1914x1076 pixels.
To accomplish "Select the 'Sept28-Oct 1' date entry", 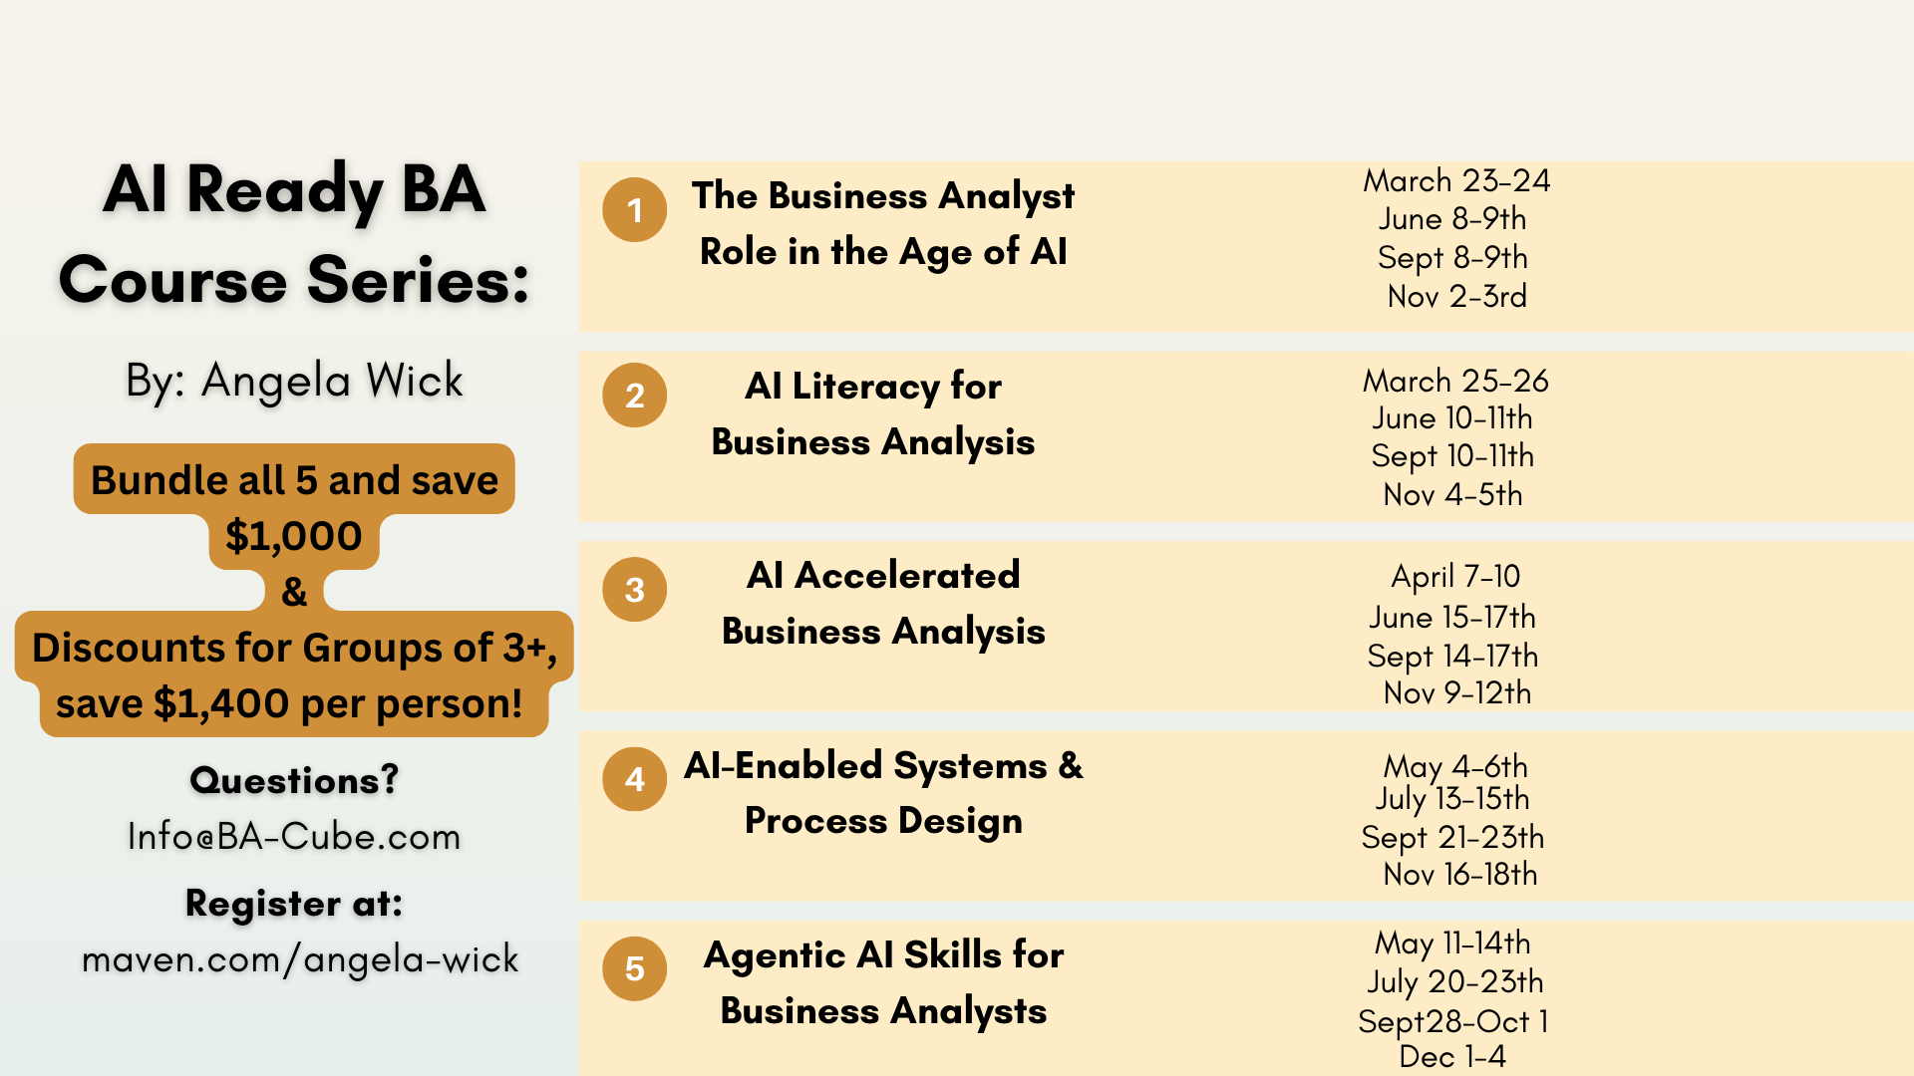I will click(1452, 1021).
